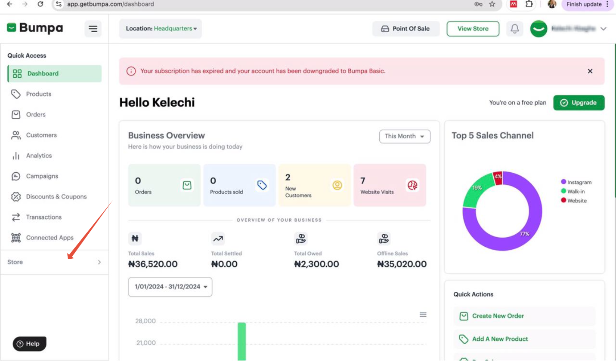Click the Orders bag icon in sidebar
Screen dimensions: 616x361
coord(16,115)
